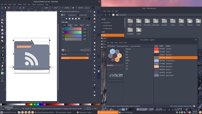Click hexagon swatch 2 in Gpick picker
Screen dimensions: 202x114
(119, 56)
